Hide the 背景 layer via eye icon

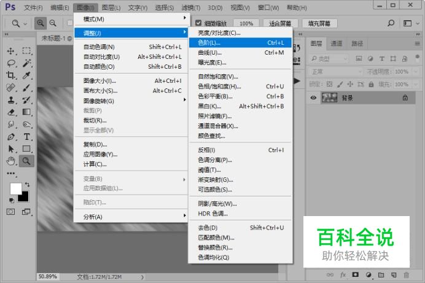pos(313,98)
